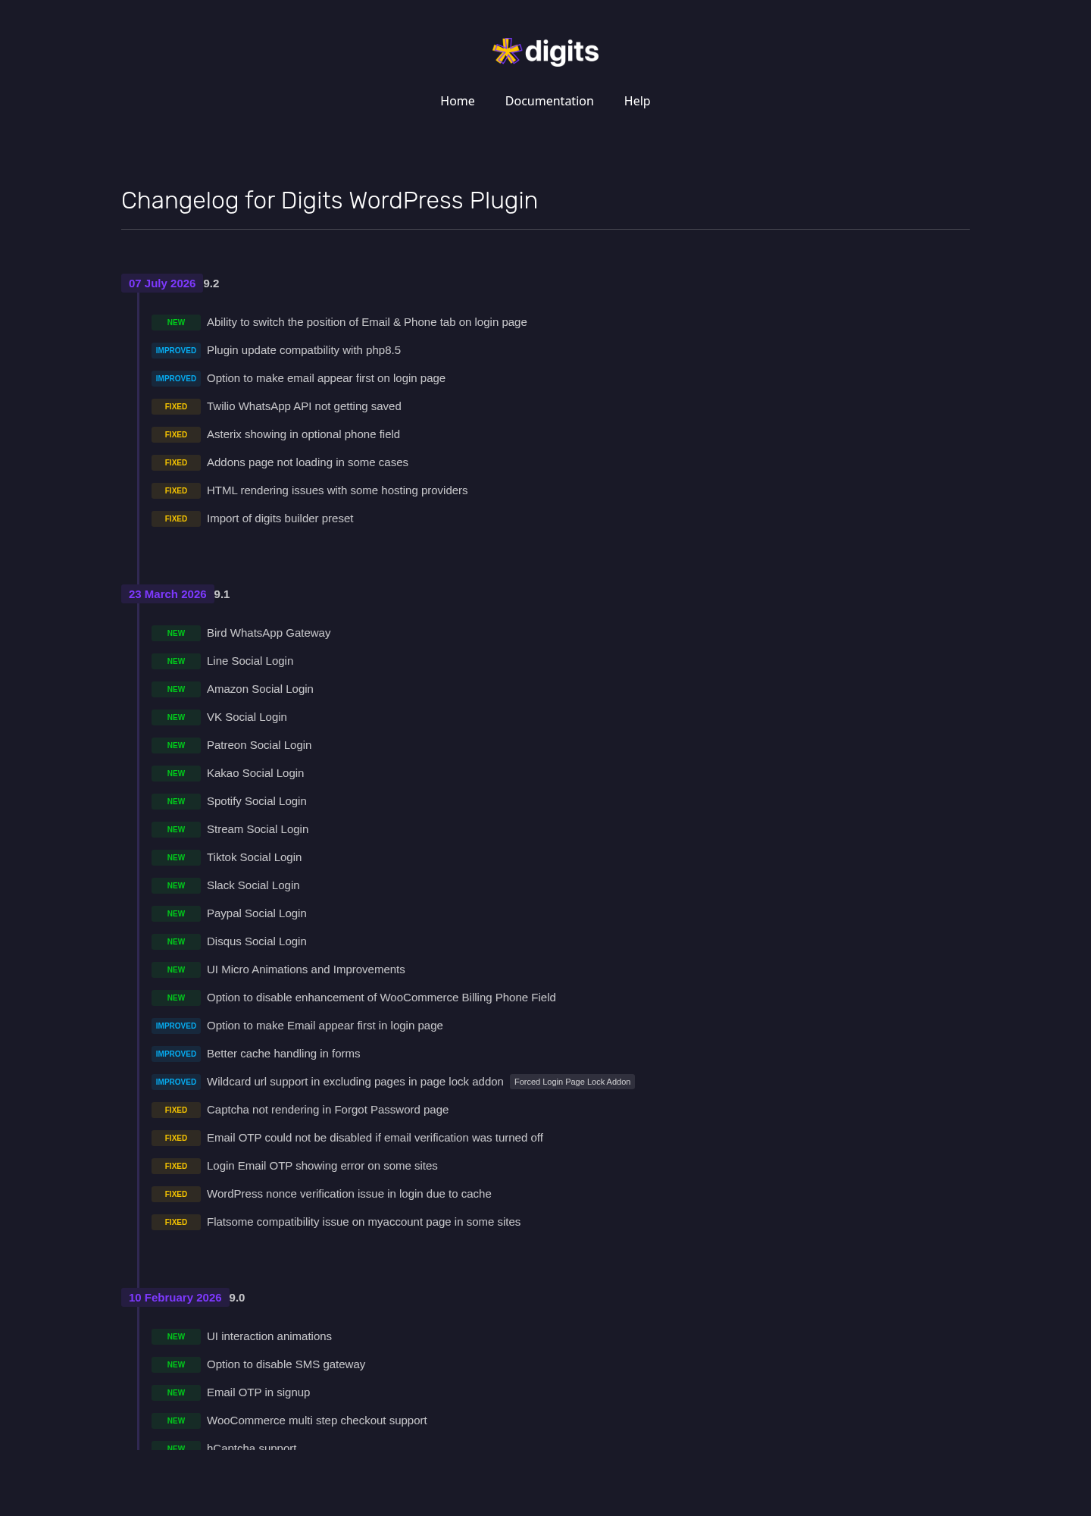Click the WooCommerce multi step checkout support entry
Screen dimensions: 1091x1516
[317, 1420]
